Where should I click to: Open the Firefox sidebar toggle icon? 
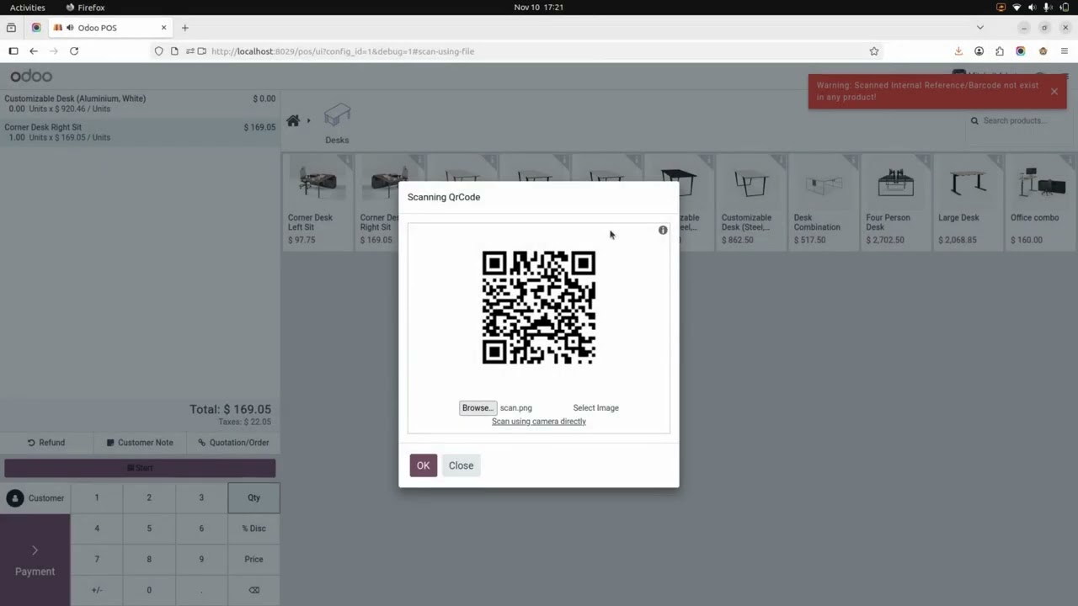coord(13,51)
